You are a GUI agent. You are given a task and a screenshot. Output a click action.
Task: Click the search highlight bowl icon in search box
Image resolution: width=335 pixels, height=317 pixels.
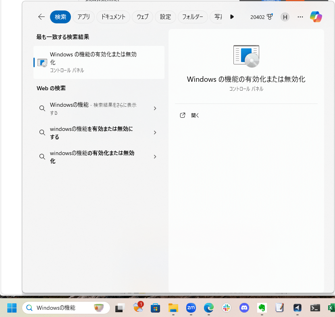tap(99, 308)
